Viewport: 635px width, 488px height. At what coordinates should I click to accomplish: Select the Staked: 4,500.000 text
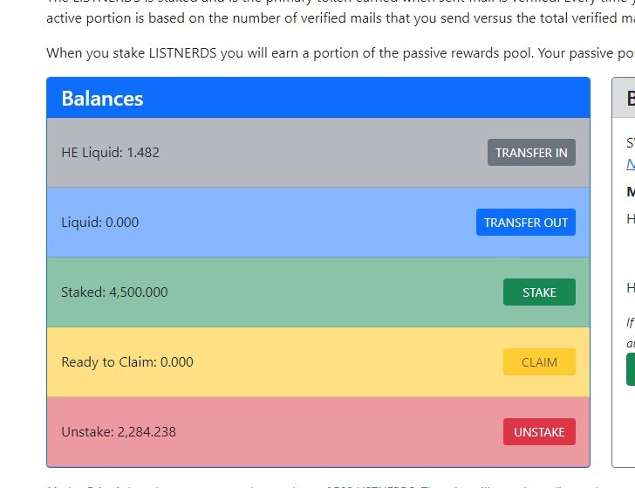pos(114,292)
